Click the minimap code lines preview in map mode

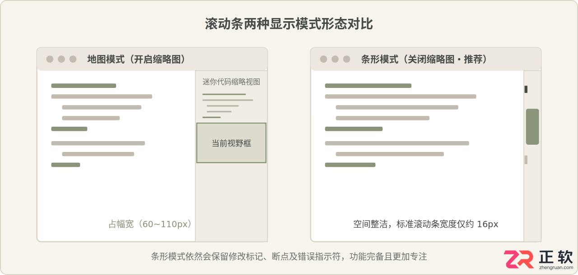pyautogui.click(x=228, y=106)
